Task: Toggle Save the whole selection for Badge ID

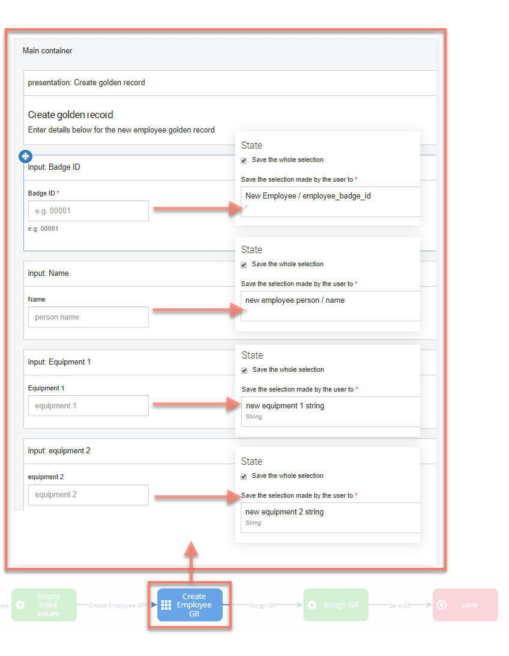Action: click(x=244, y=161)
